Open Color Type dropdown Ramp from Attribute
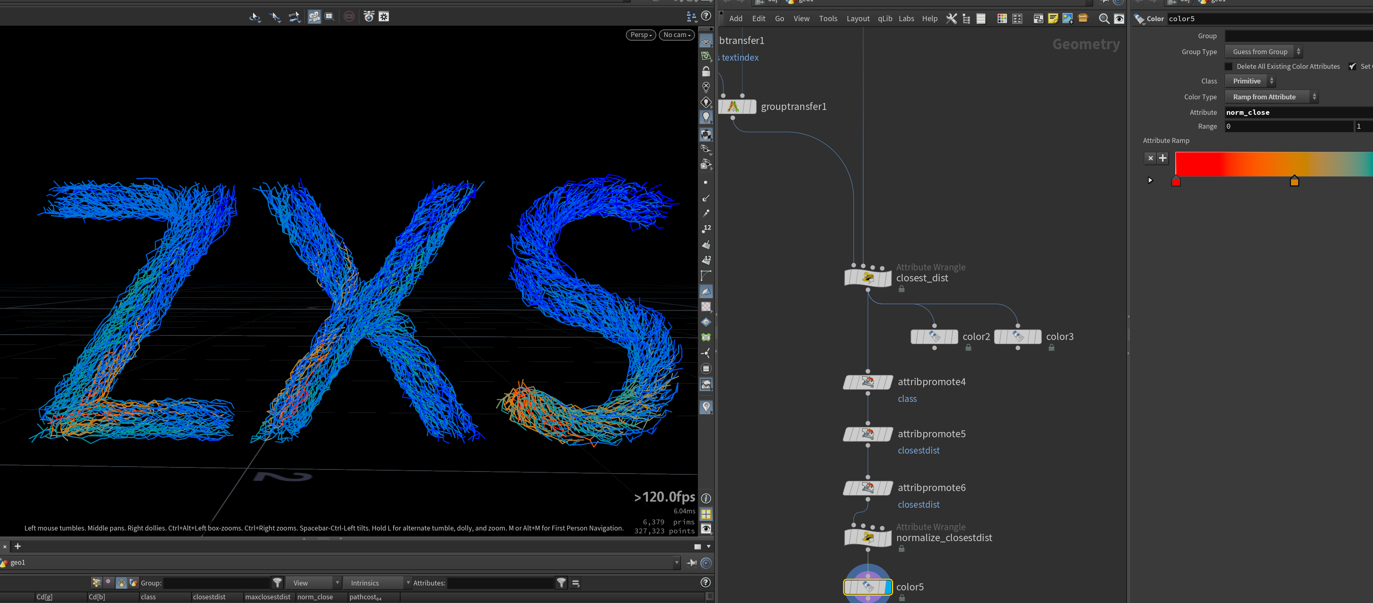1373x603 pixels. [x=1271, y=97]
